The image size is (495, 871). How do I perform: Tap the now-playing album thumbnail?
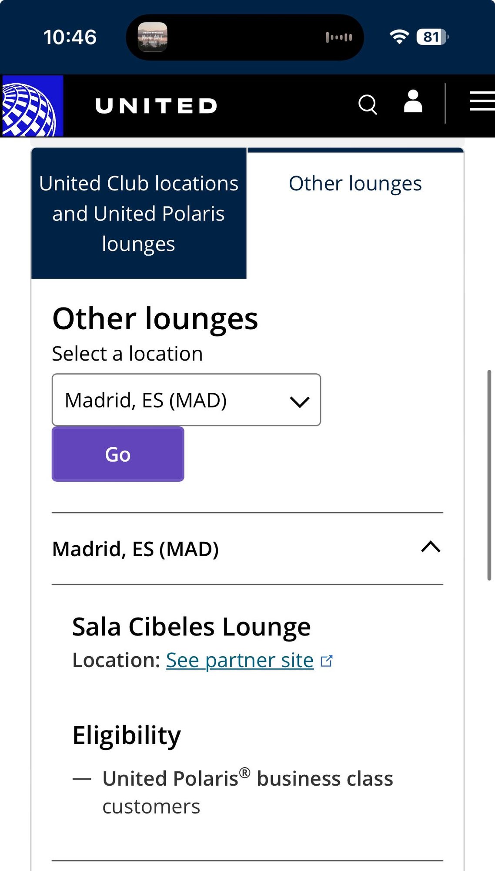pos(152,37)
